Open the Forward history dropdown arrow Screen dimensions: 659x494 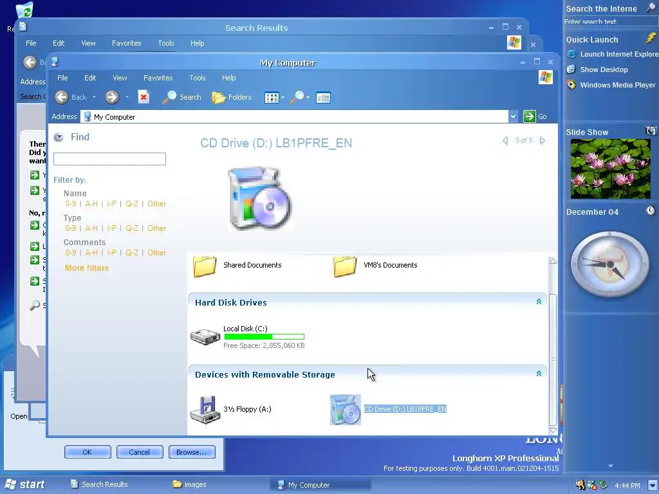point(127,97)
